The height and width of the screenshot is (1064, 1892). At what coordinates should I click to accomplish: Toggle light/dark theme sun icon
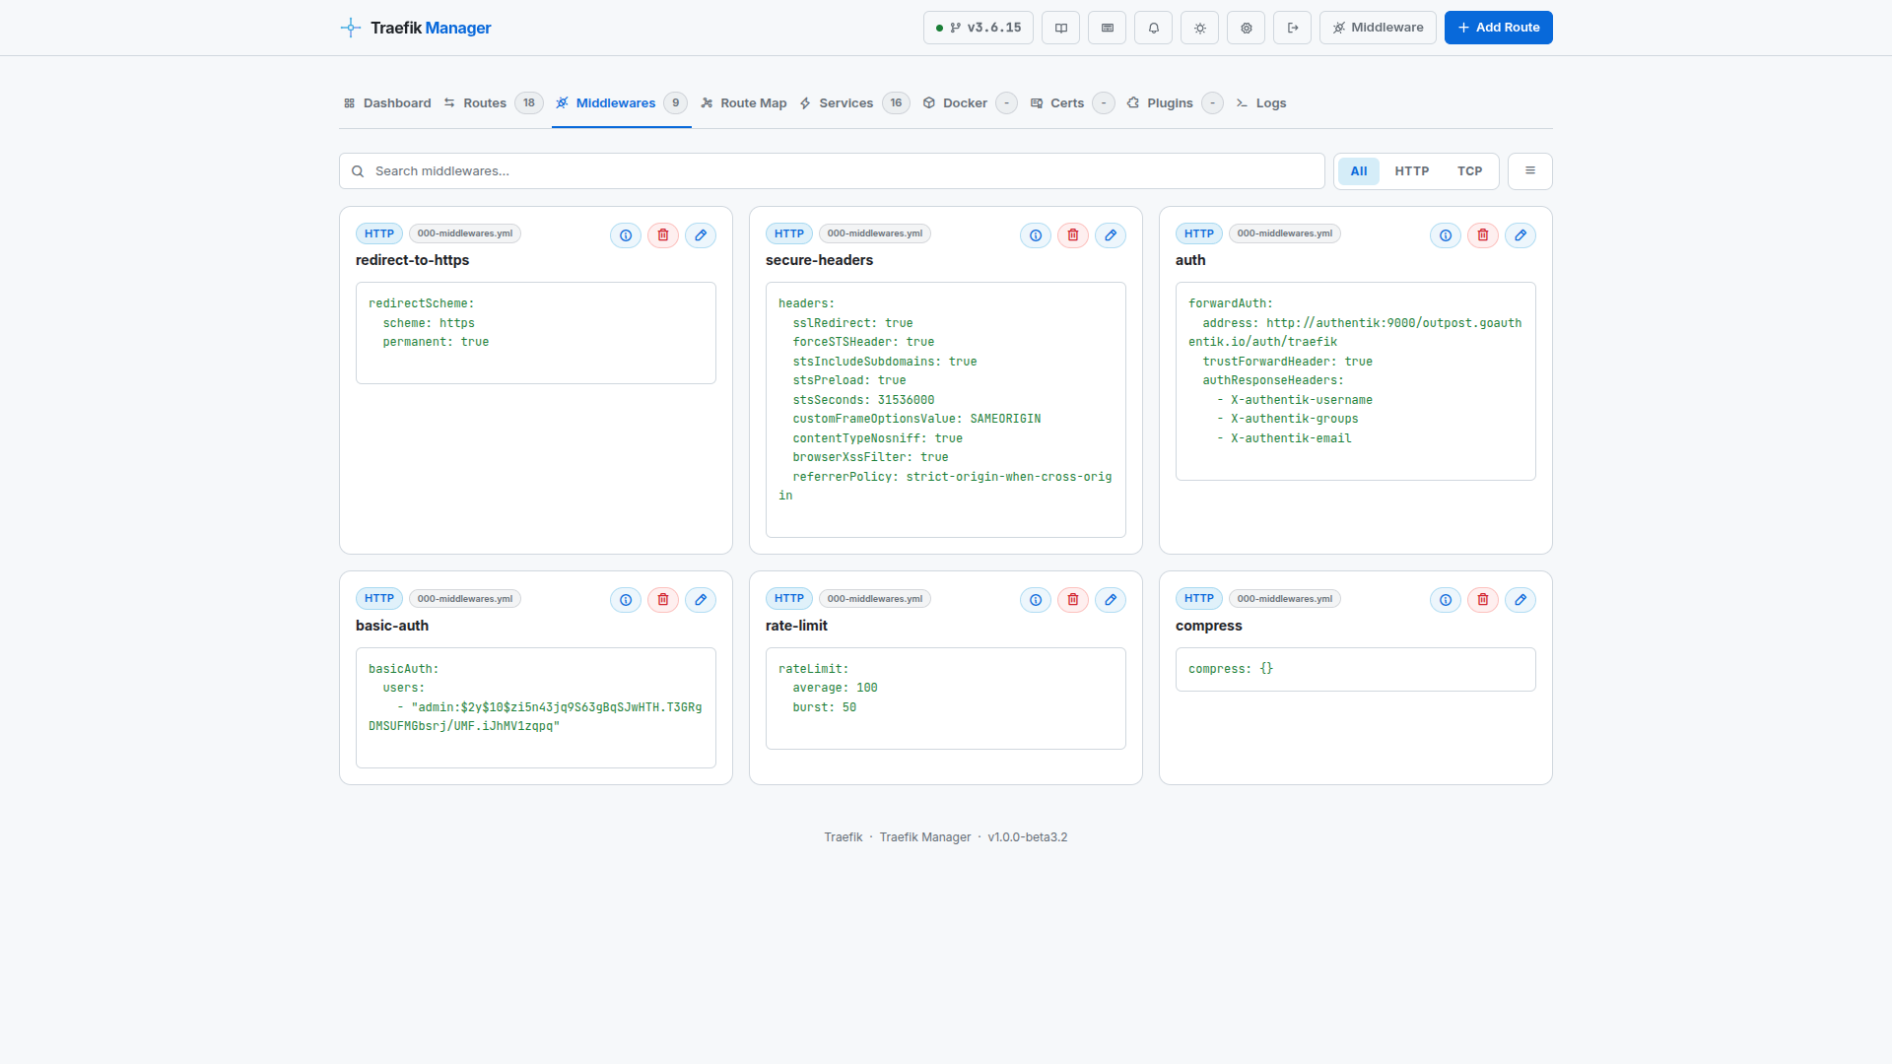[1200, 28]
